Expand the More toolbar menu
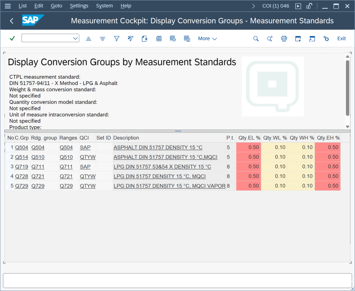This screenshot has height=291, width=355. pos(207,39)
